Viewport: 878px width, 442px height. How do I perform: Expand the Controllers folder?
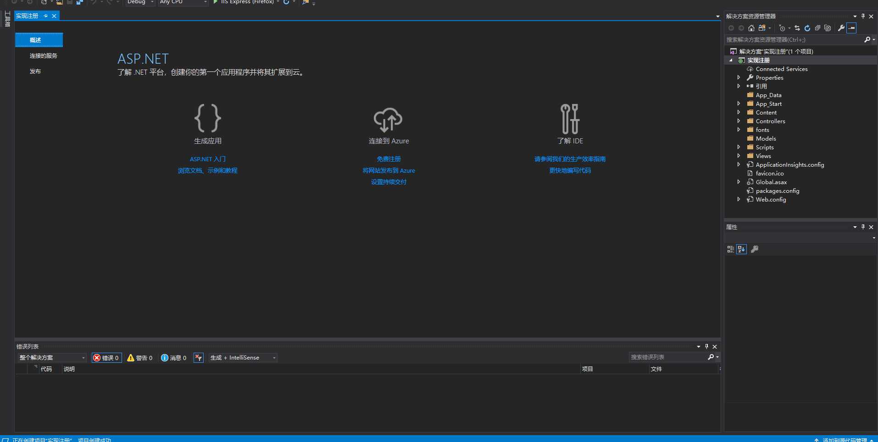point(739,121)
